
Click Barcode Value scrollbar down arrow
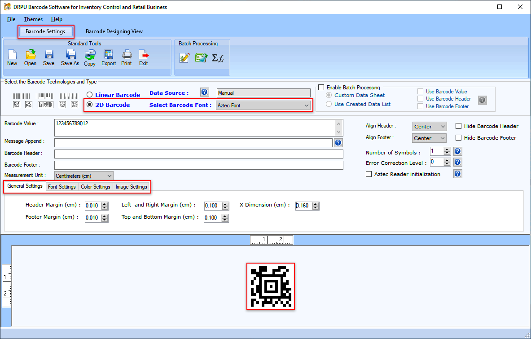coord(339,132)
